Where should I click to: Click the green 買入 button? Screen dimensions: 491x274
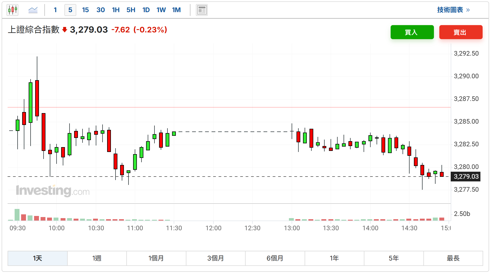[412, 32]
